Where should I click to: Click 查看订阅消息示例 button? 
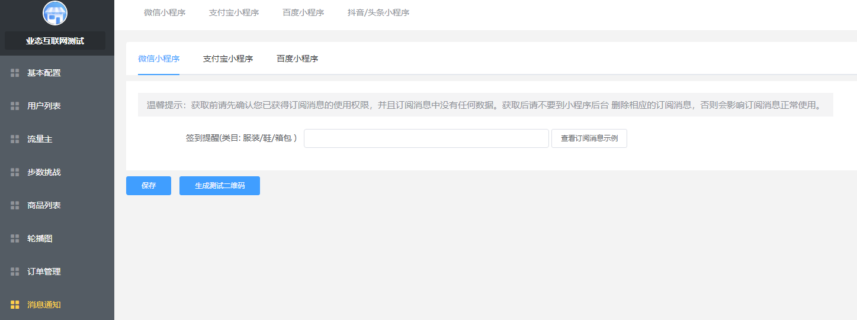click(589, 138)
